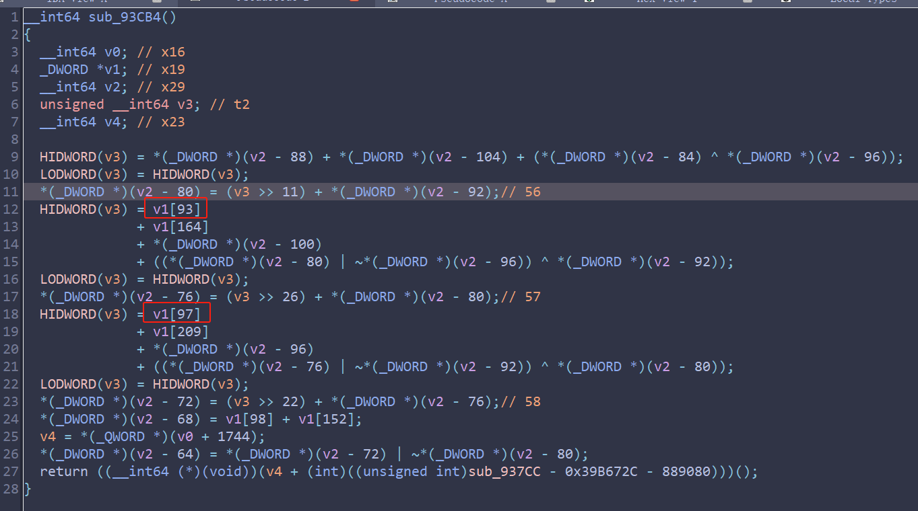
Task: Click the // 58 comment
Action: tap(521, 401)
